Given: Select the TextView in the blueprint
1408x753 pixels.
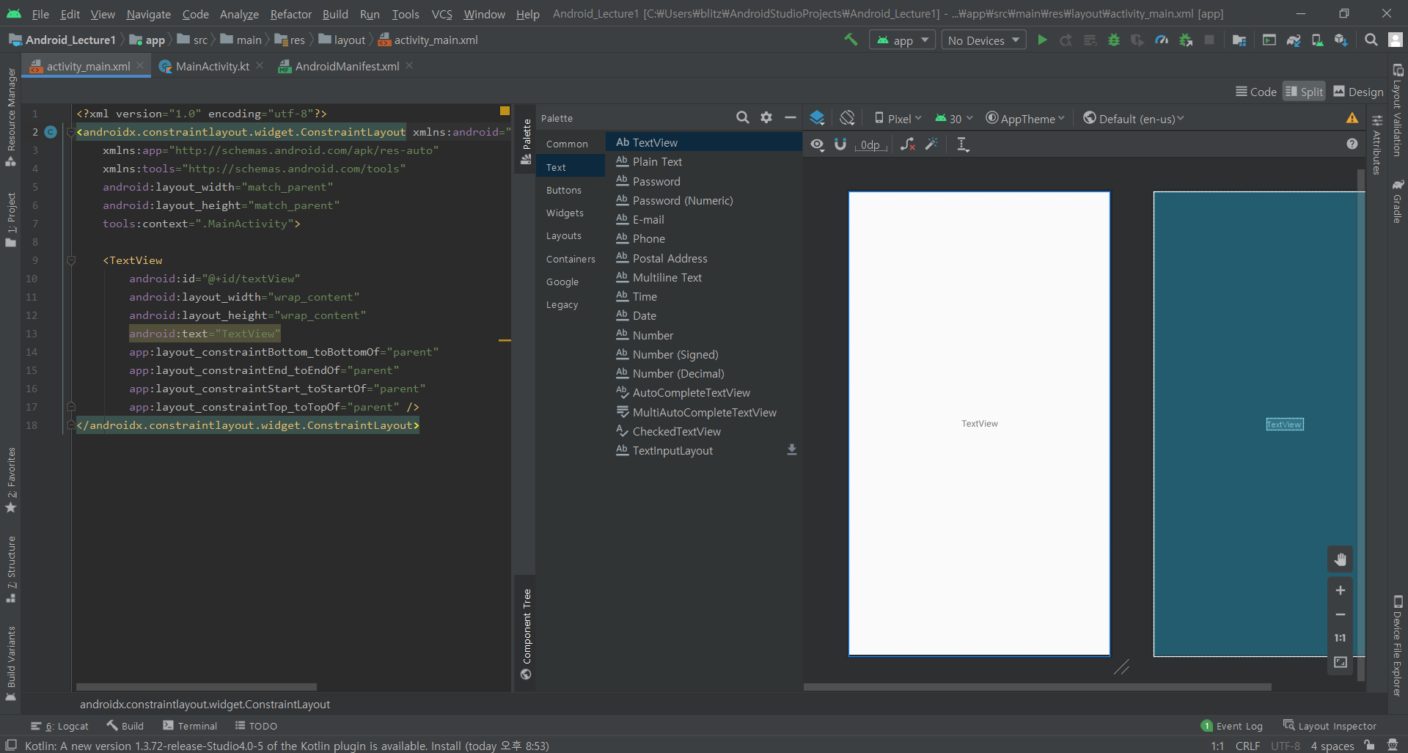Looking at the screenshot, I should pos(1285,424).
